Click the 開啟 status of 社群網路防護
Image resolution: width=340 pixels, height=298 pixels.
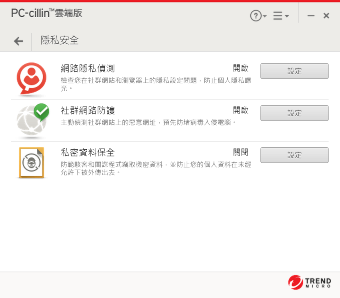point(240,110)
